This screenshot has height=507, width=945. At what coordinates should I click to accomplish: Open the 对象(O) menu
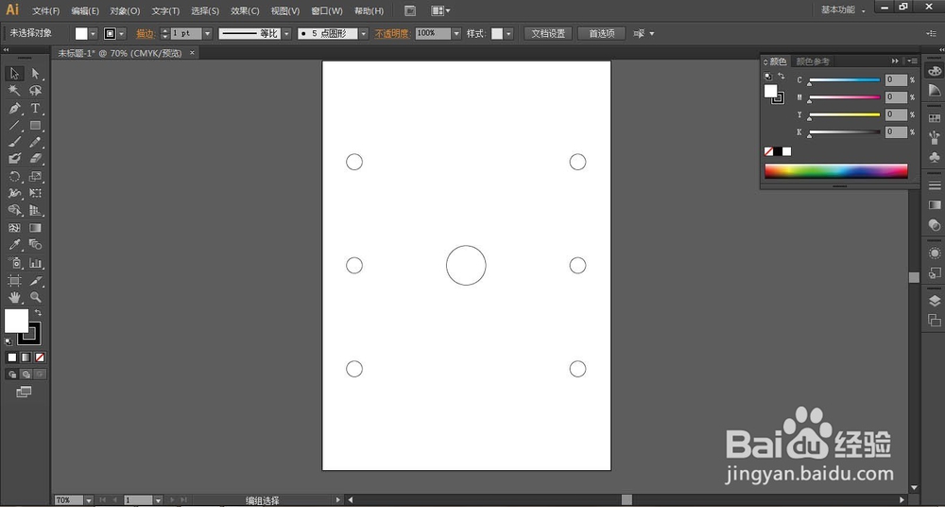(x=125, y=10)
